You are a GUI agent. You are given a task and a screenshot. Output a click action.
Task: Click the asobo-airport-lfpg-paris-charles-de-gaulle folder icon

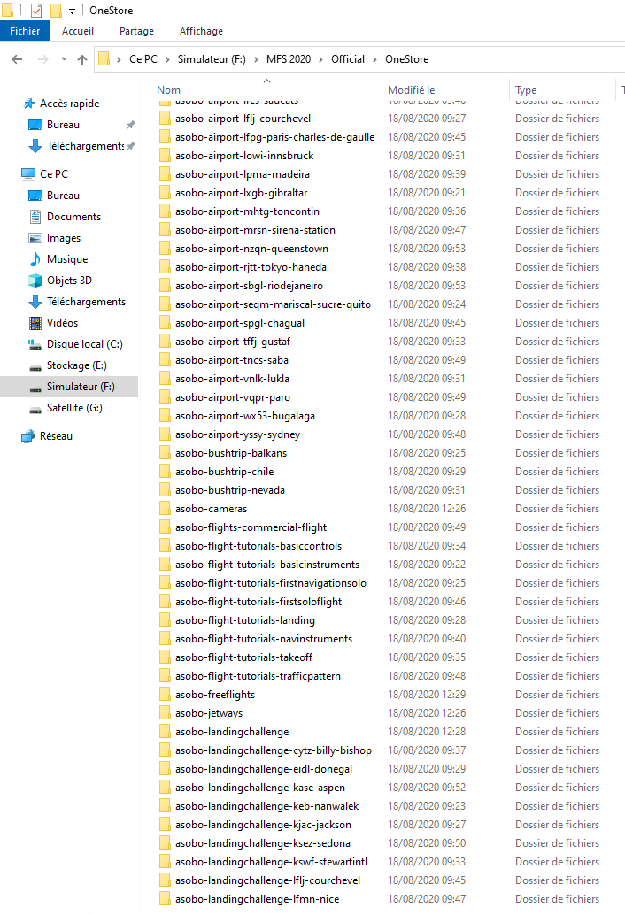point(166,137)
